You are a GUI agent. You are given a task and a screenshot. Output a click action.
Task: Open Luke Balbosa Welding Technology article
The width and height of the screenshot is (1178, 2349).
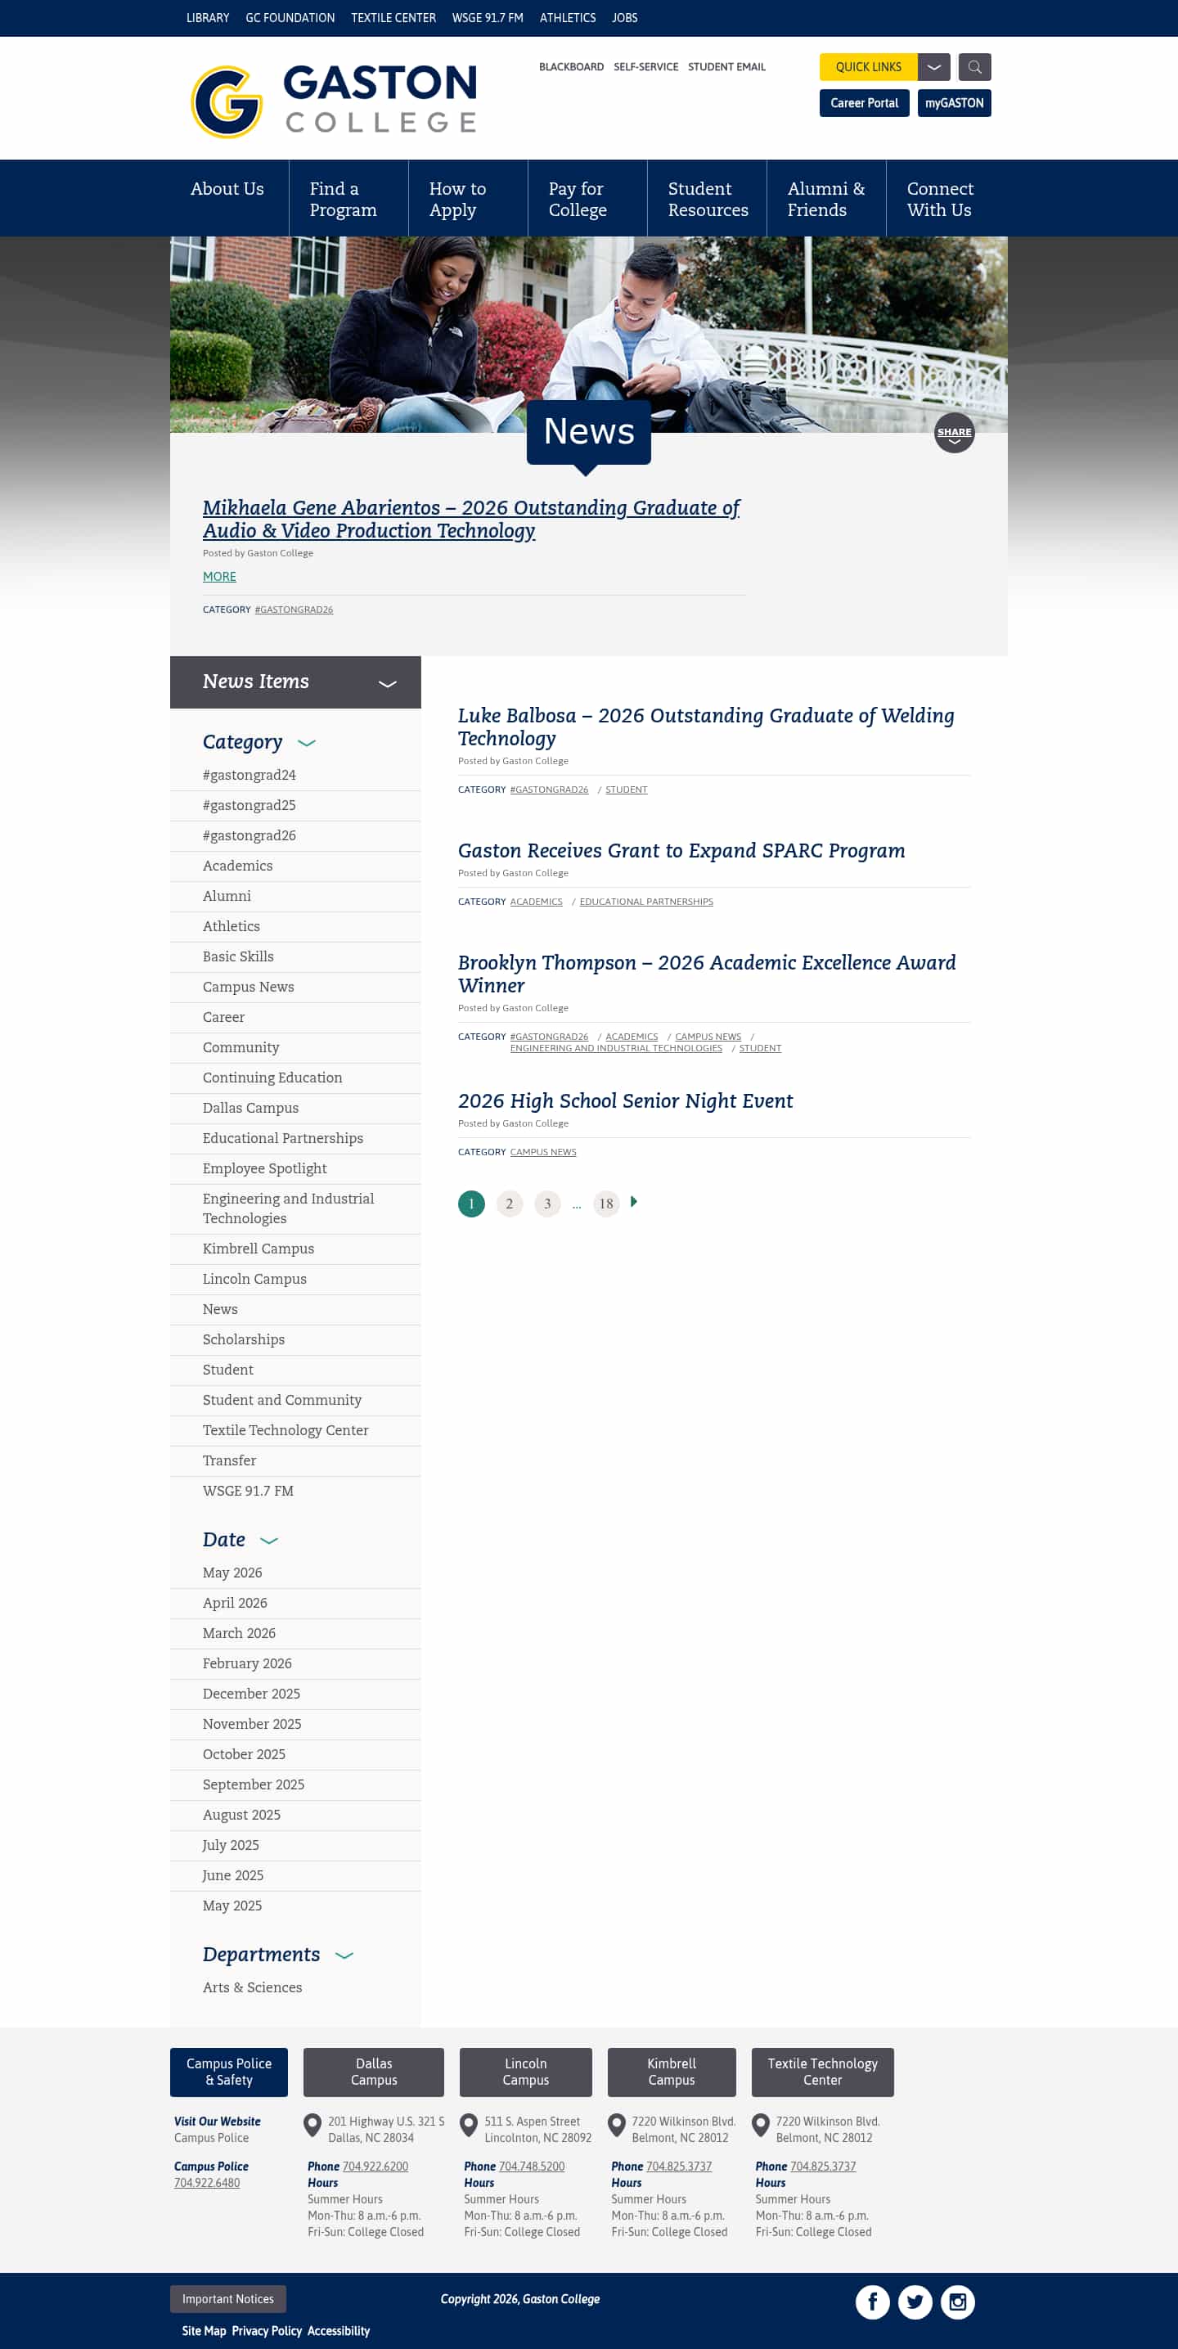706,727
